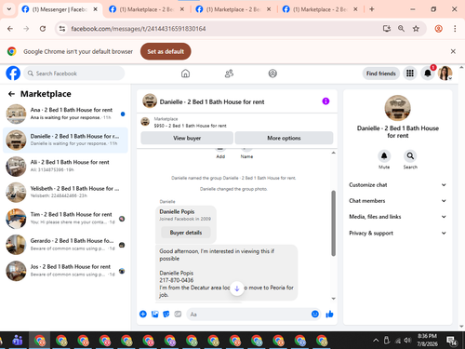Image resolution: width=465 pixels, height=349 pixels.
Task: Click message text input Aa
Action: 248,315
